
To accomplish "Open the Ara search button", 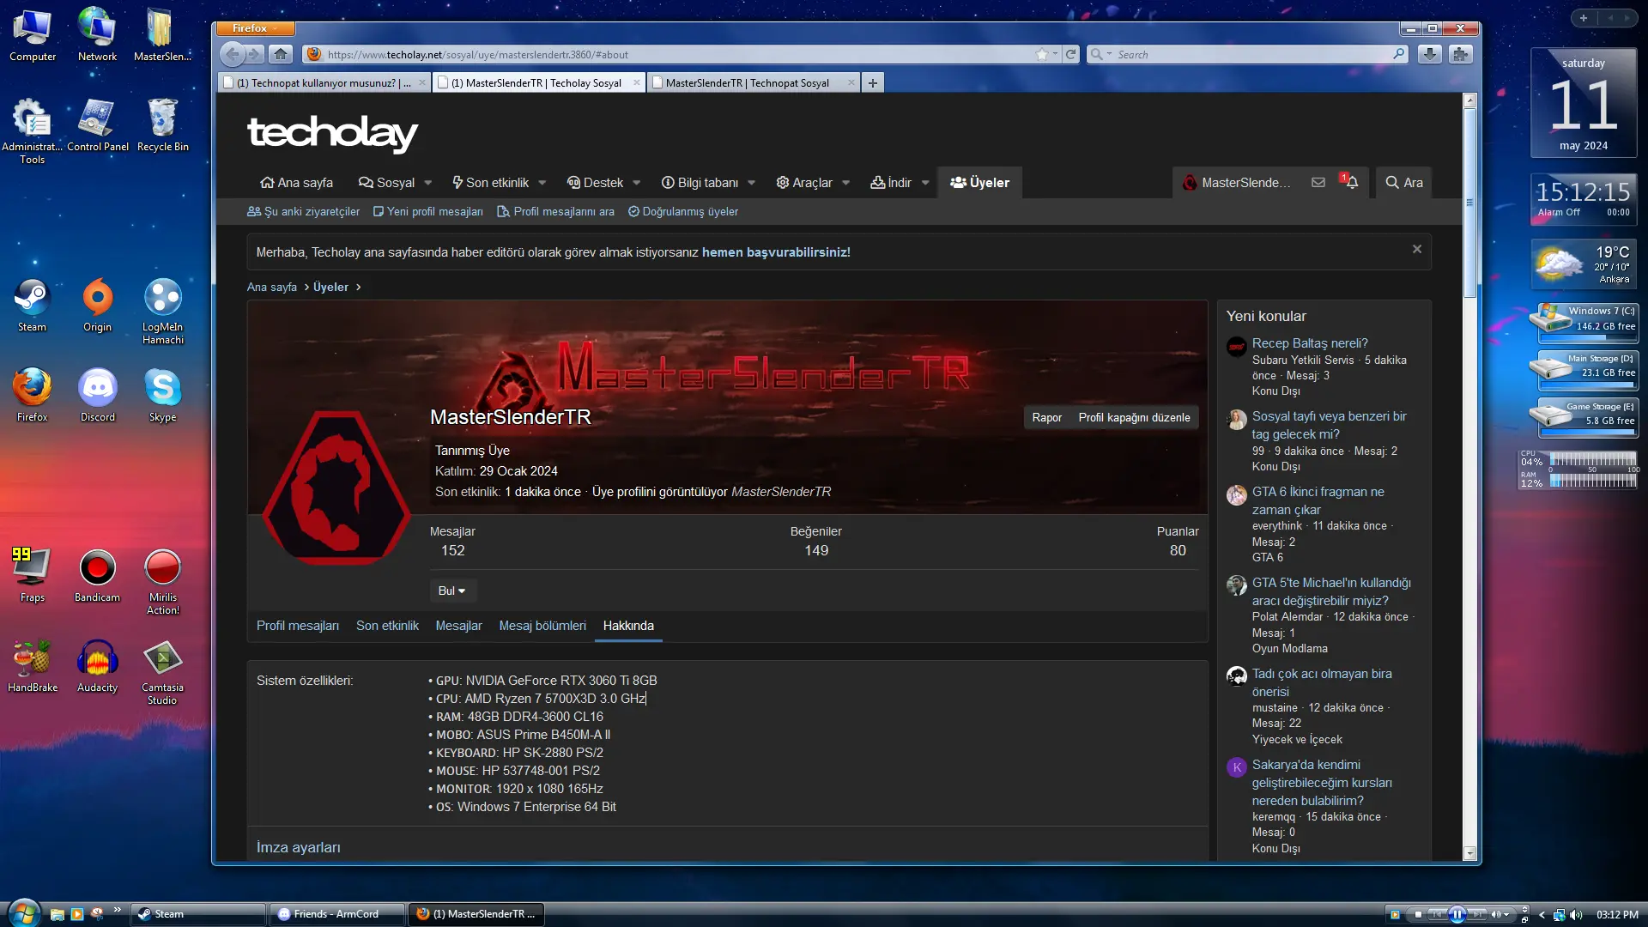I will click(x=1404, y=183).
